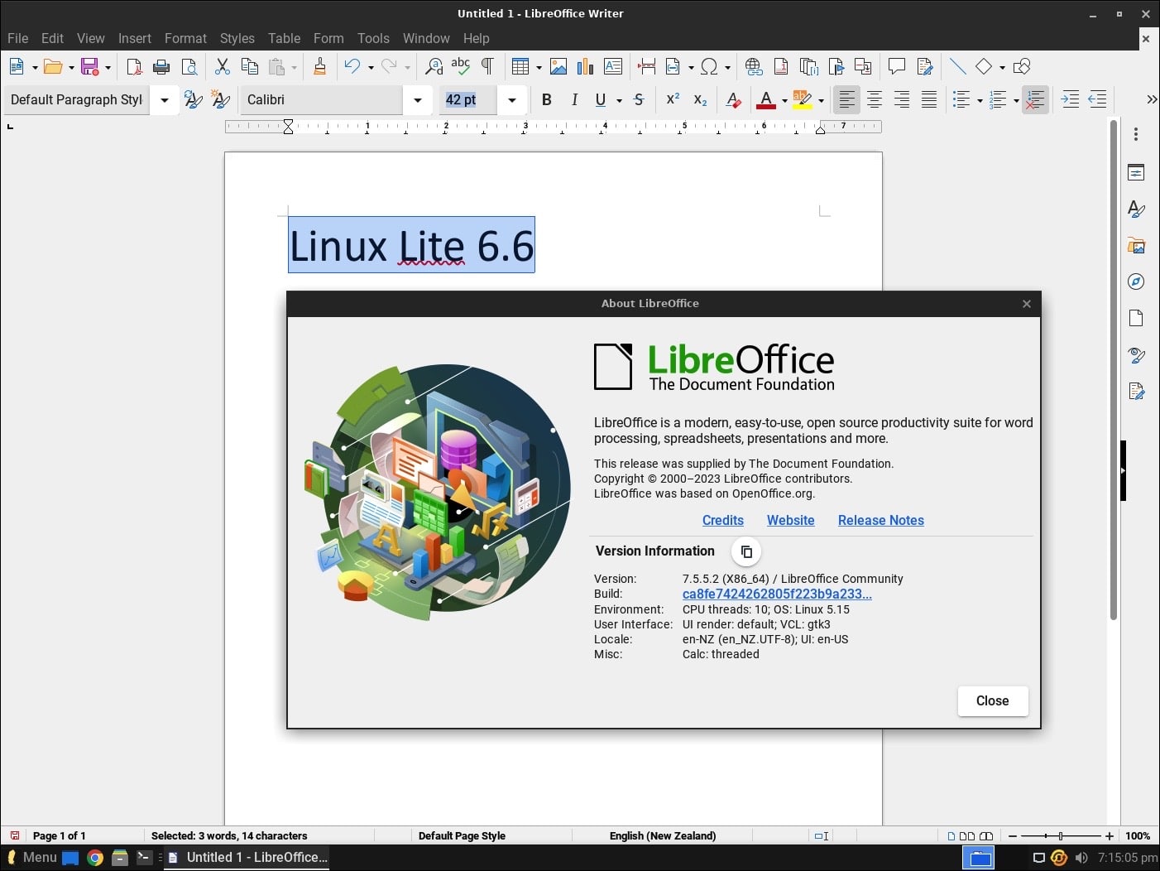Select the Clone Formatting paintbrush tool
The width and height of the screenshot is (1160, 871).
coord(320,66)
